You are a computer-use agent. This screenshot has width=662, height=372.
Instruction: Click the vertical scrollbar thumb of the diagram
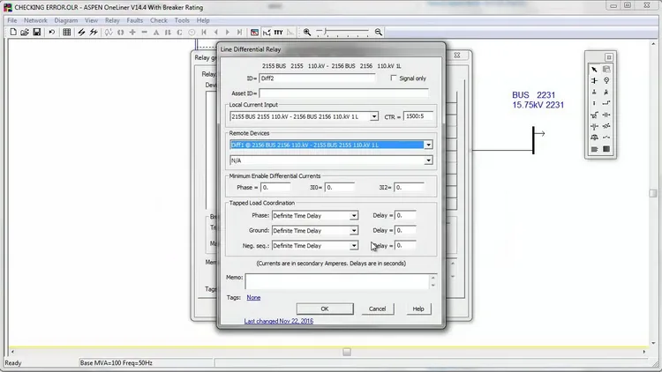653,193
